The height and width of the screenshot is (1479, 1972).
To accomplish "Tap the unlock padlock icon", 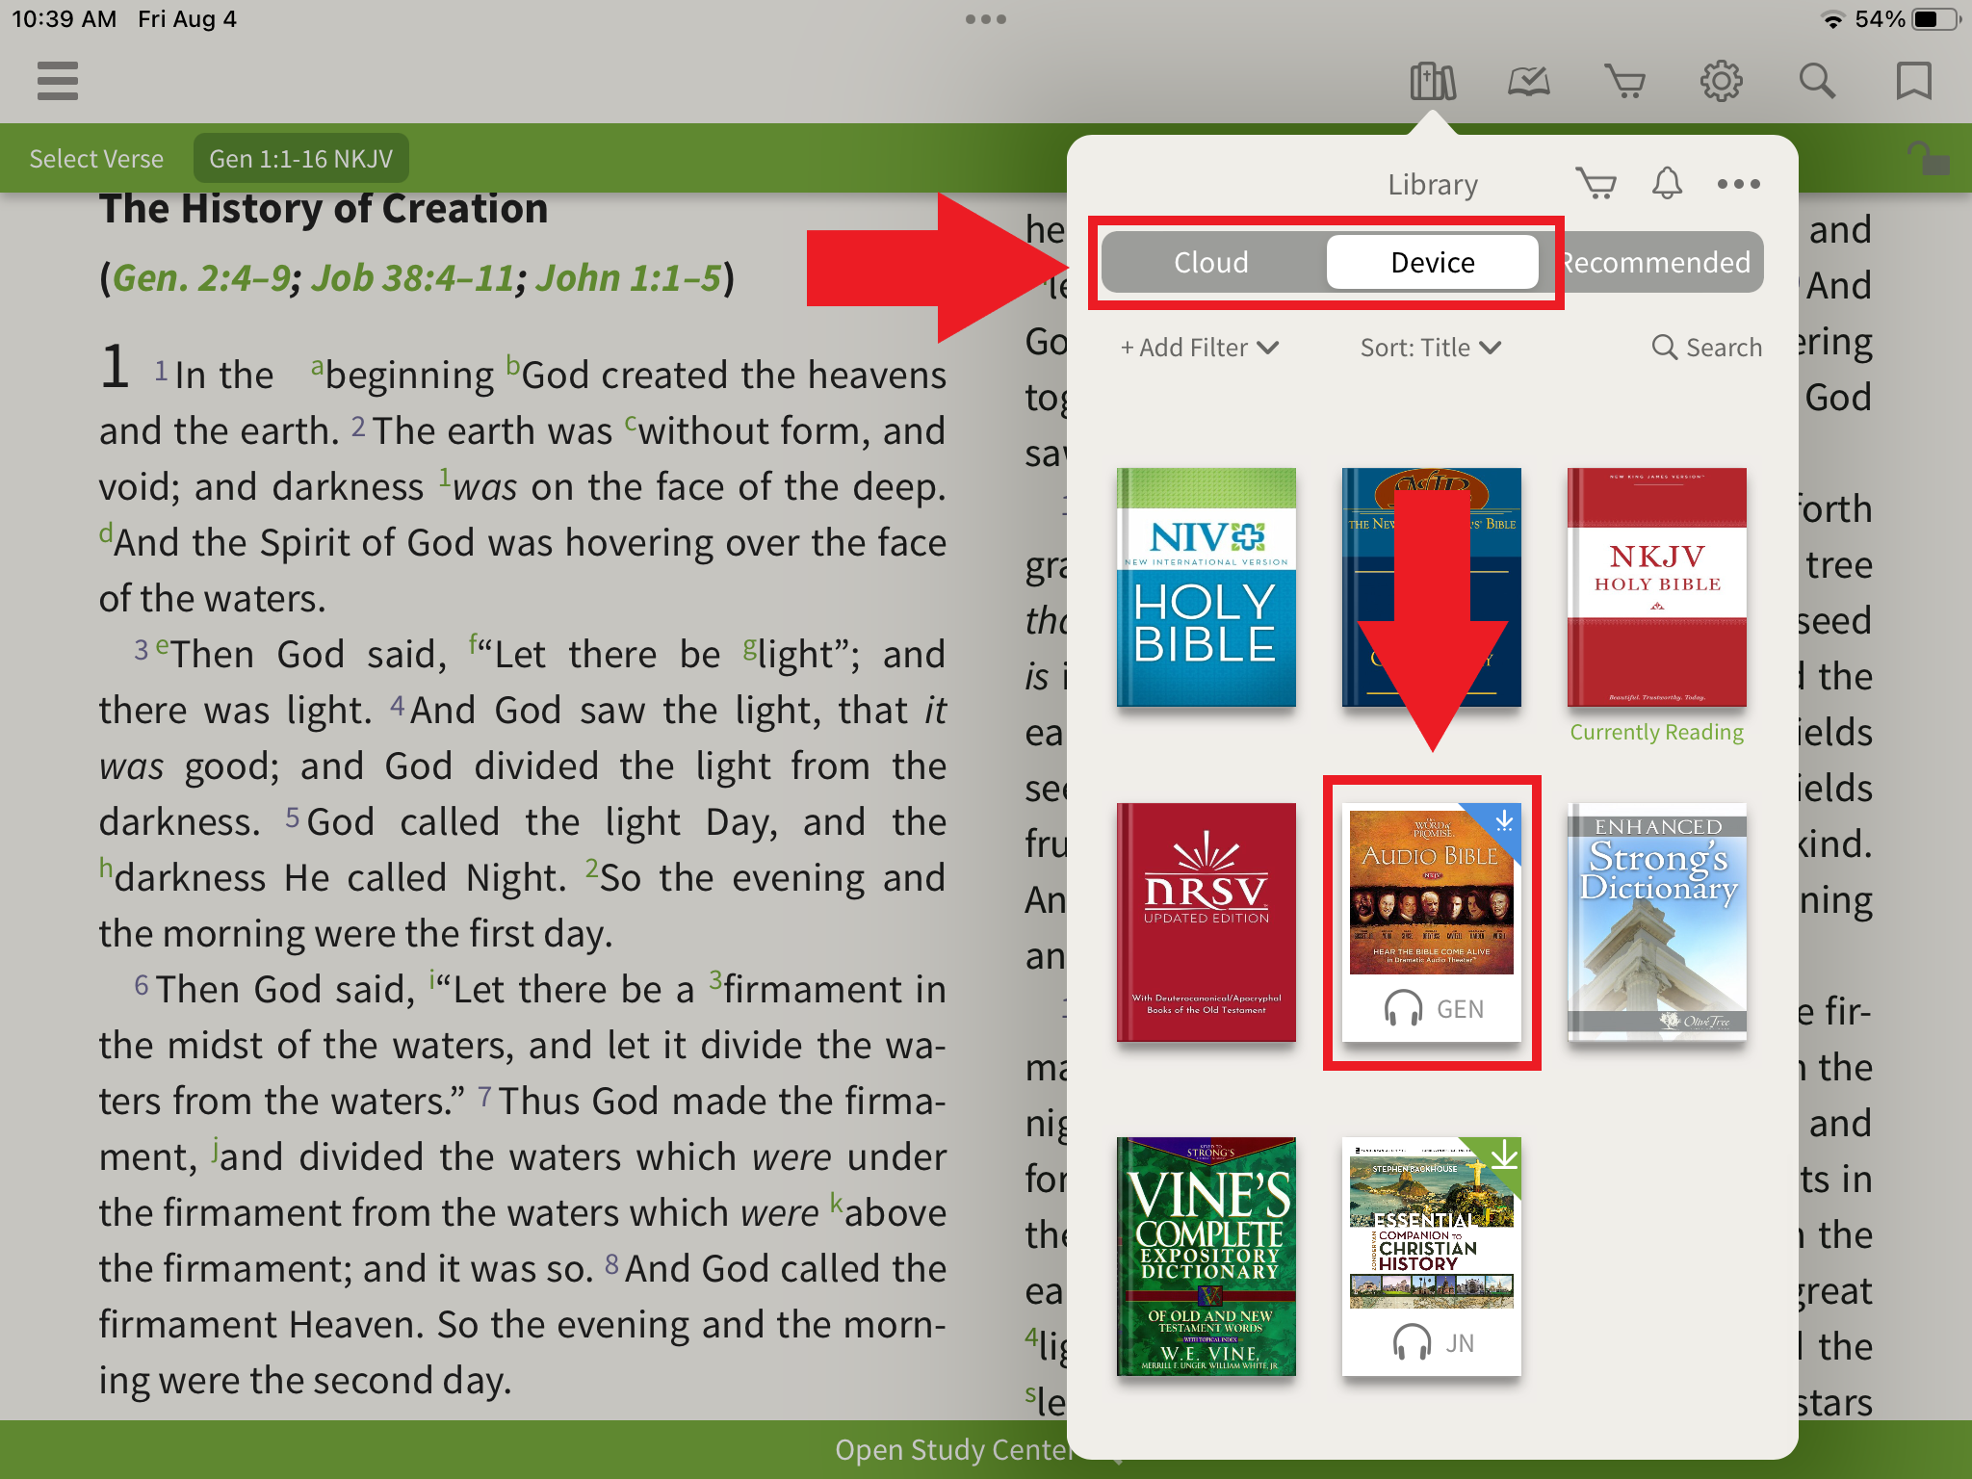I will coord(1928,158).
